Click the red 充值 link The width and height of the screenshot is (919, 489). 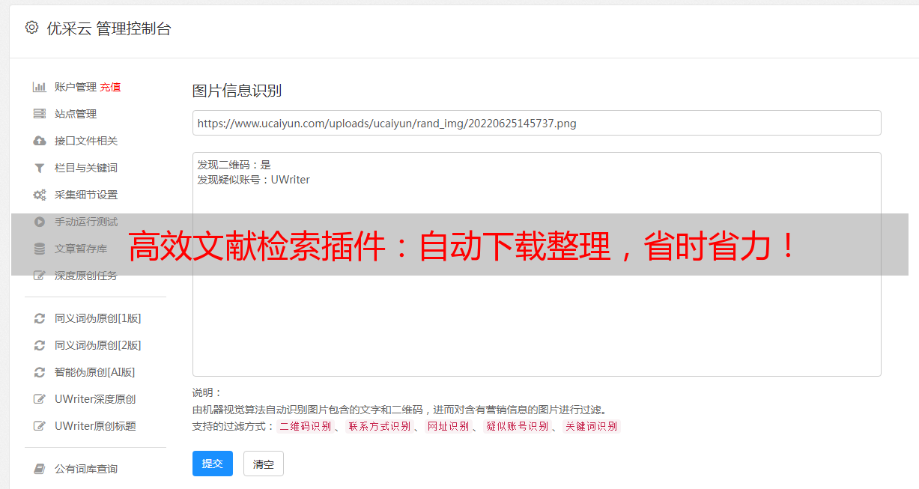click(110, 87)
